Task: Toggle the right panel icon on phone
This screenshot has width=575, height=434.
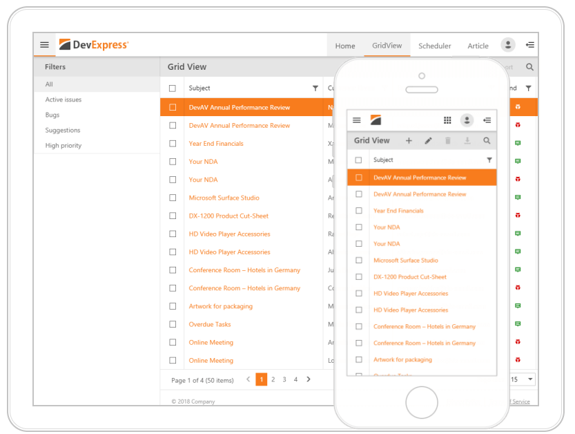Action: click(487, 120)
